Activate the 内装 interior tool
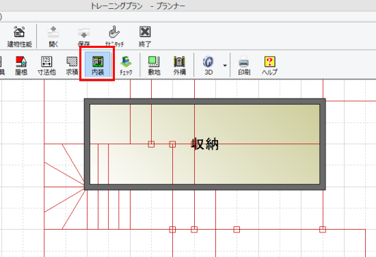Screen dimensions: 376x257 (98, 65)
